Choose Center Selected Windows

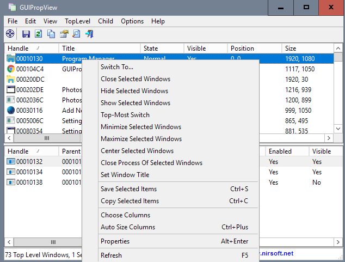click(x=170, y=151)
